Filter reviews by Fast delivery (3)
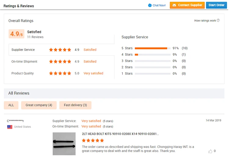This screenshot has width=229, height=164. point(75,105)
